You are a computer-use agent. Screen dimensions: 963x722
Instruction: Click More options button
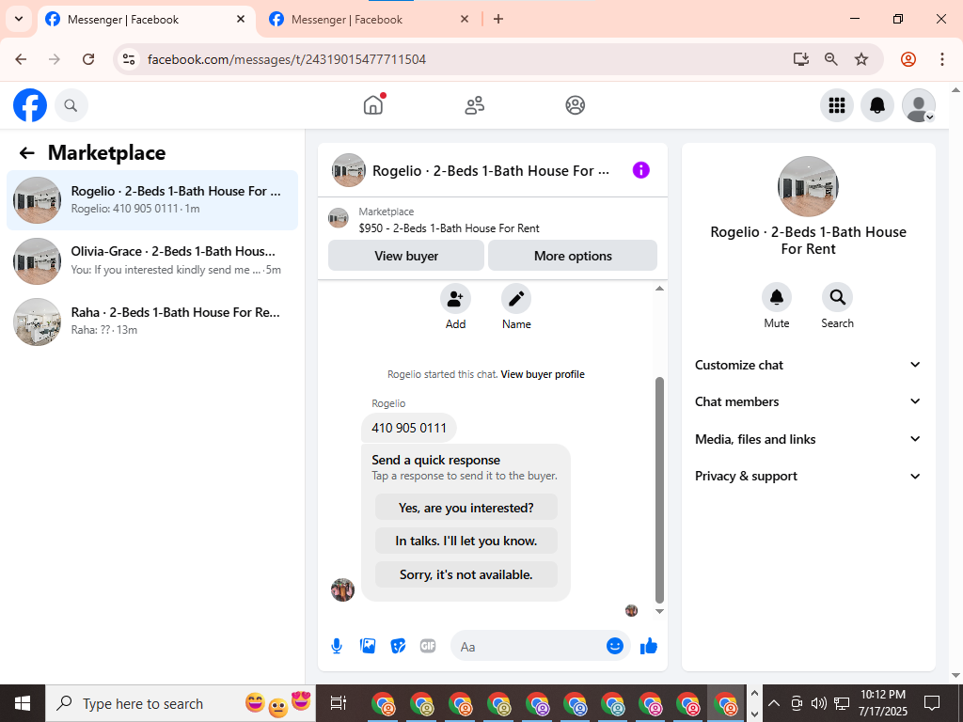(x=573, y=256)
